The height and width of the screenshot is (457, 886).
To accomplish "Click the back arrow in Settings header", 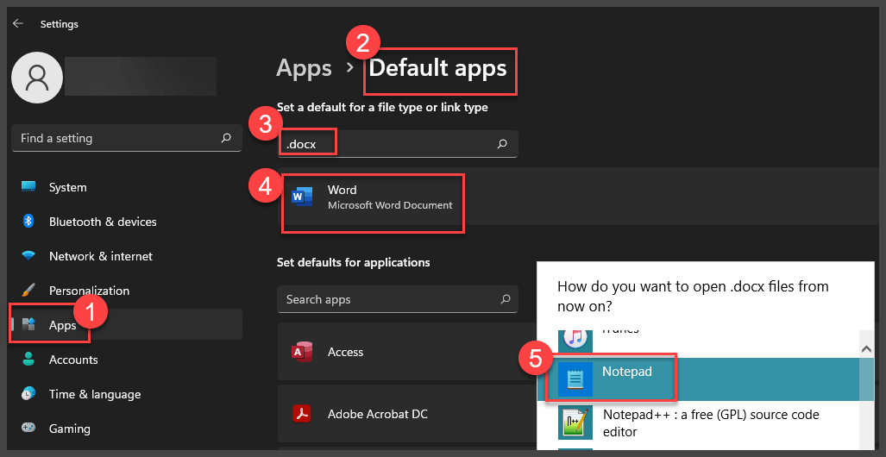I will 18,24.
